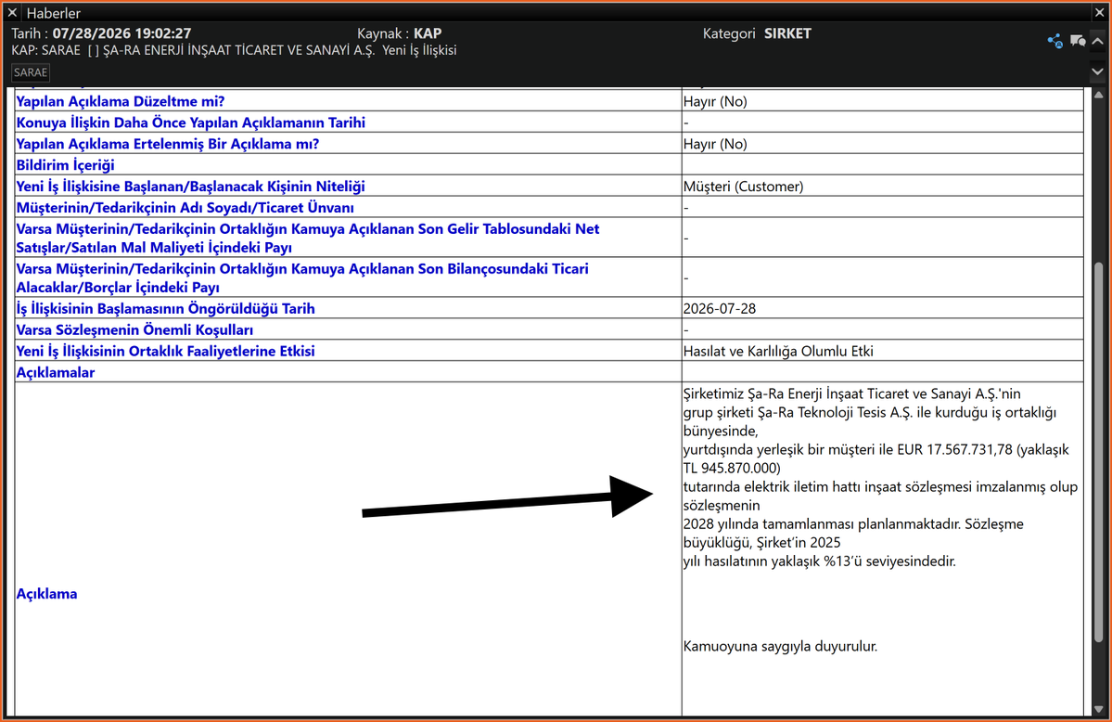Open the comments chat icon
The image size is (1112, 722).
point(1078,41)
